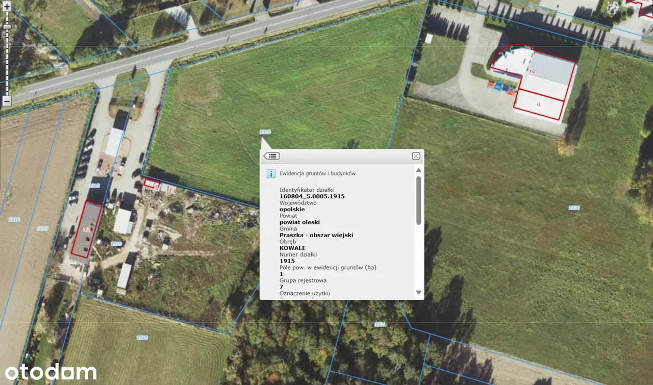Screen dimensions: 653x385
Task: Zoom out with the minus button
Action: (7, 101)
